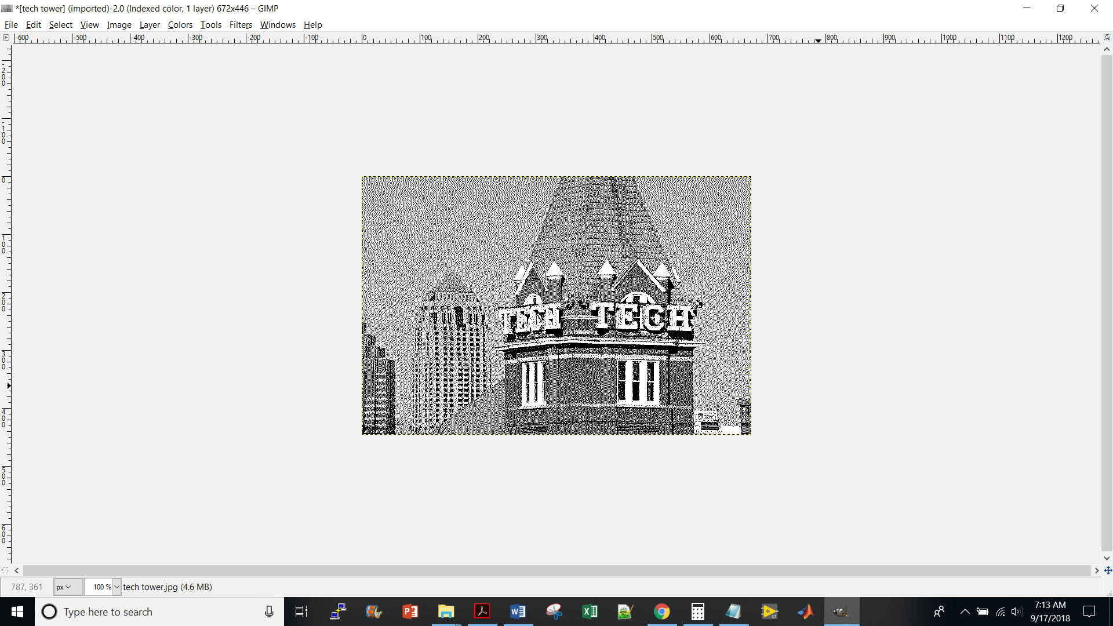Open Snipping Tool from the taskbar
Viewport: 1113px width, 626px height.
[x=554, y=612]
